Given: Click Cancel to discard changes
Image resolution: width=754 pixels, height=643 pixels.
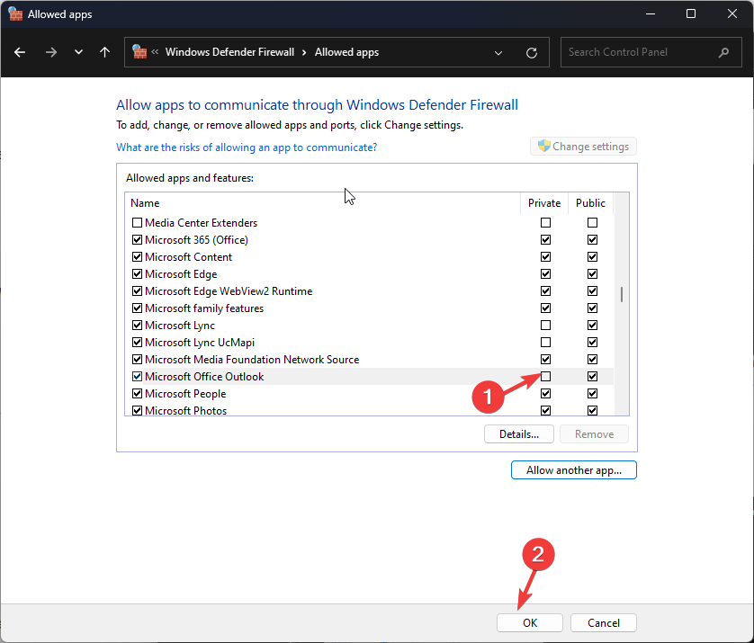Looking at the screenshot, I should pyautogui.click(x=604, y=623).
